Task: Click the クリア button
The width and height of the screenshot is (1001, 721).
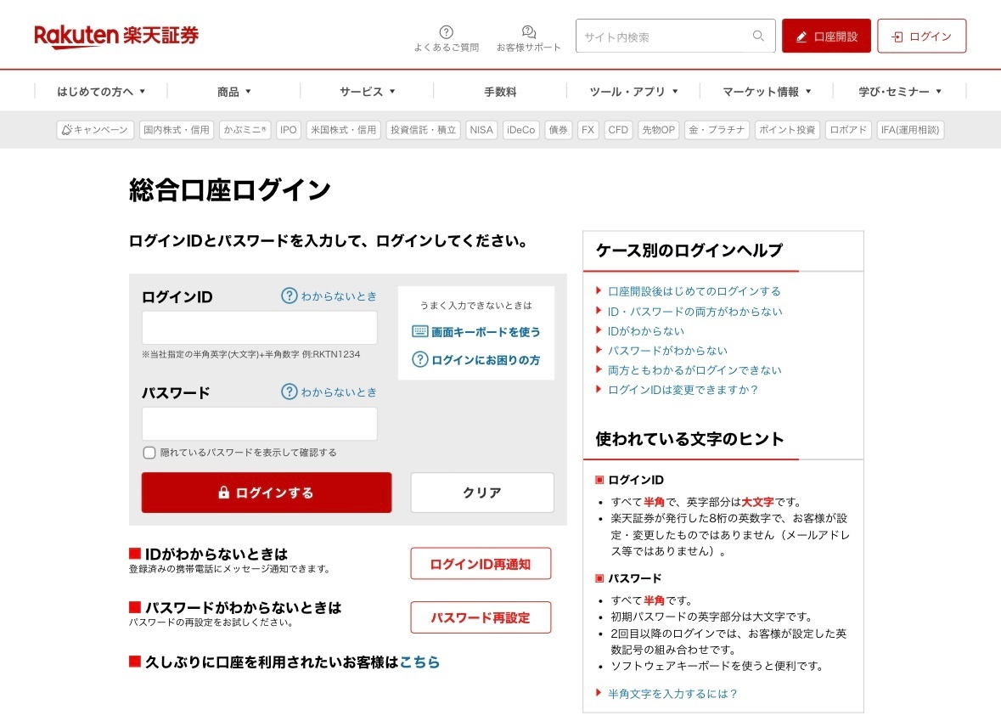Action: tap(482, 493)
